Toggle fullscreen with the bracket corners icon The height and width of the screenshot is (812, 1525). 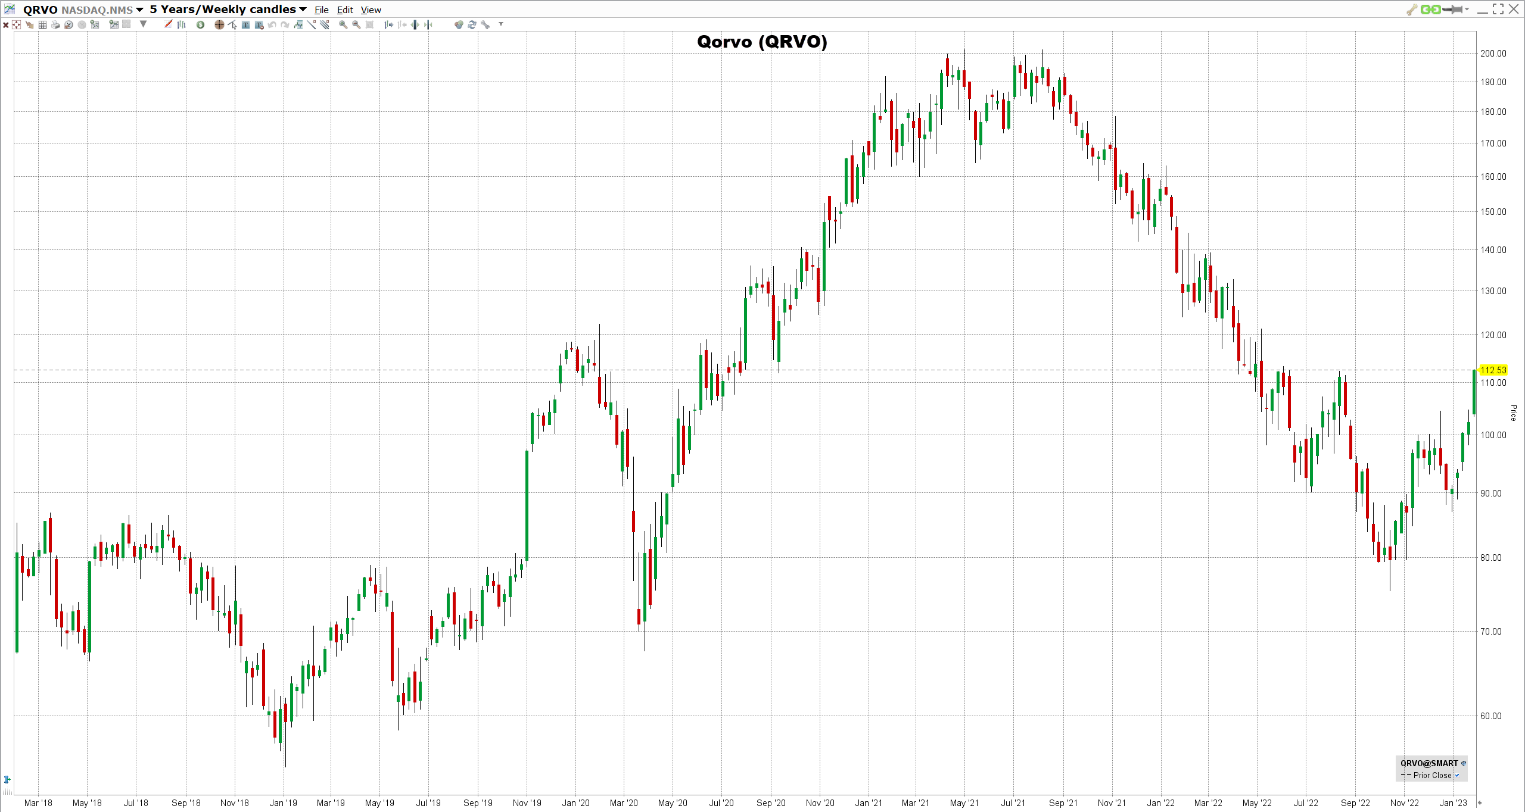coord(1498,9)
